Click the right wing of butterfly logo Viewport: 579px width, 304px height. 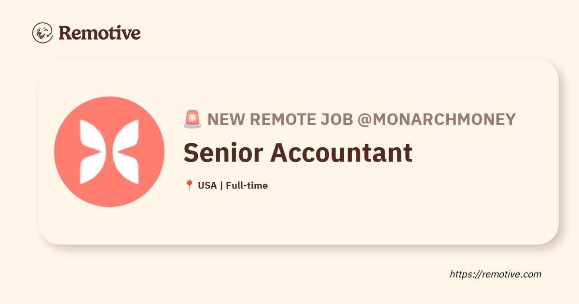(127, 152)
